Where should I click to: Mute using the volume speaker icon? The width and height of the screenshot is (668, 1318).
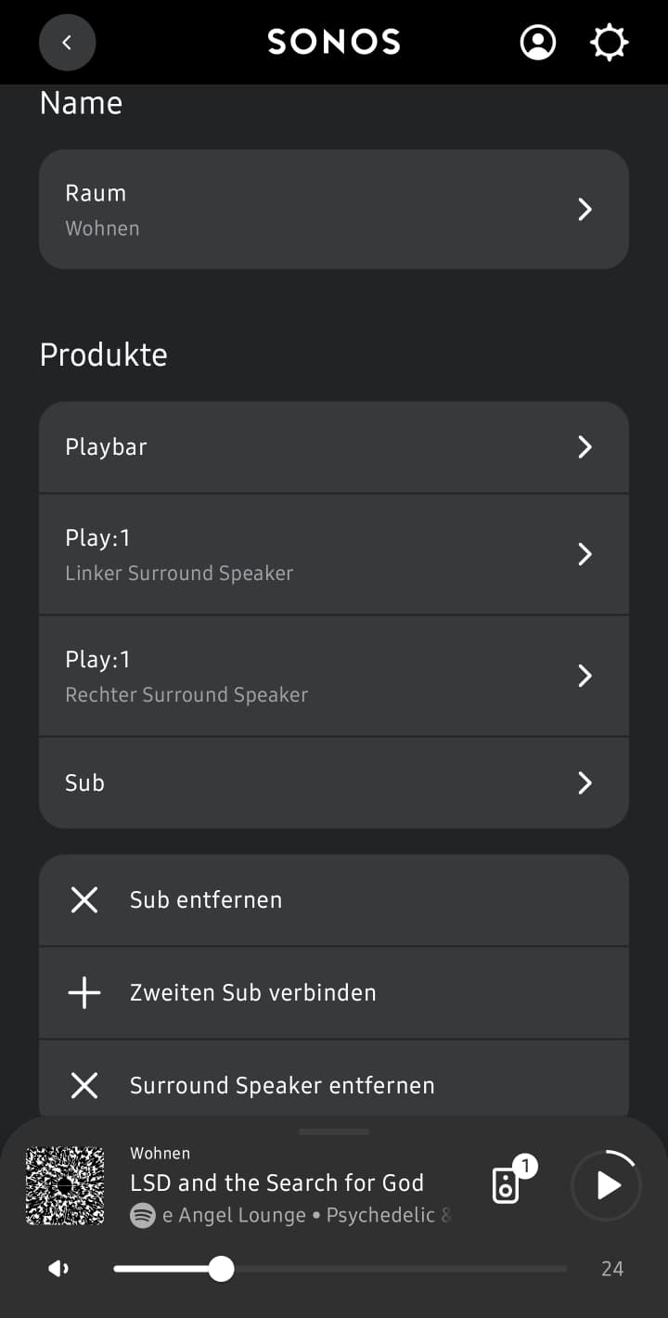58,1269
